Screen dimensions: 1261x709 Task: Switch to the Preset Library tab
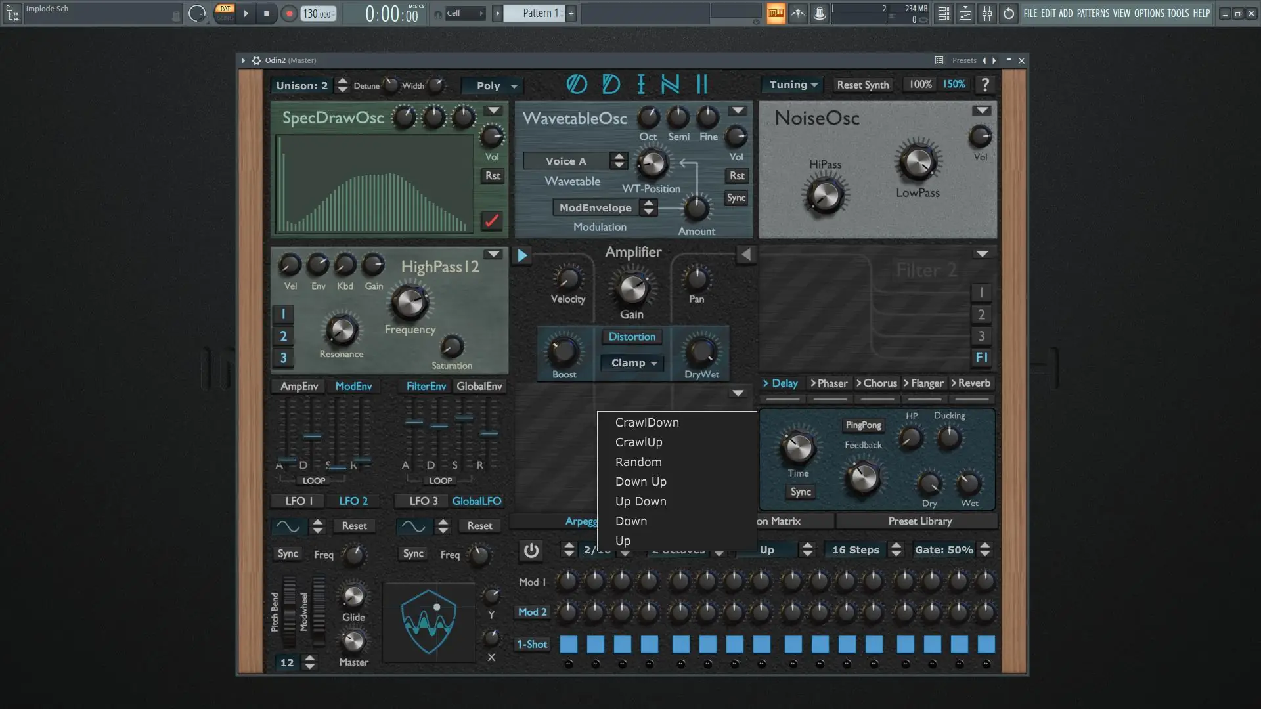(x=919, y=521)
